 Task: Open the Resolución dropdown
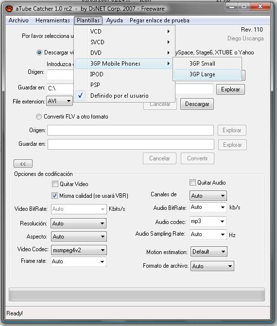click(x=79, y=223)
